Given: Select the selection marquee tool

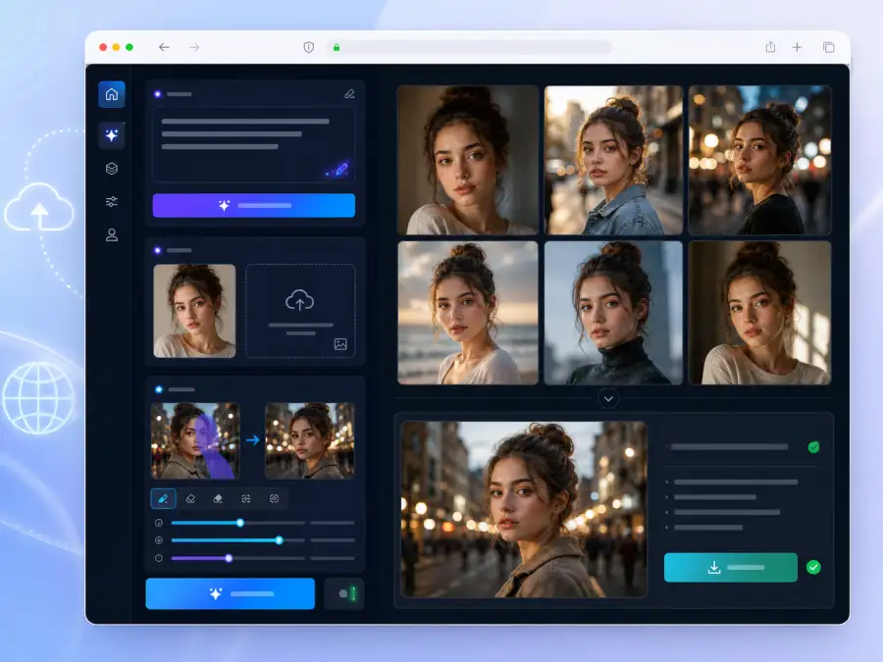Looking at the screenshot, I should tap(246, 499).
